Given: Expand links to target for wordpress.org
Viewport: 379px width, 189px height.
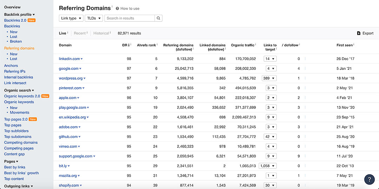Looking at the screenshot, I should (x=269, y=78).
